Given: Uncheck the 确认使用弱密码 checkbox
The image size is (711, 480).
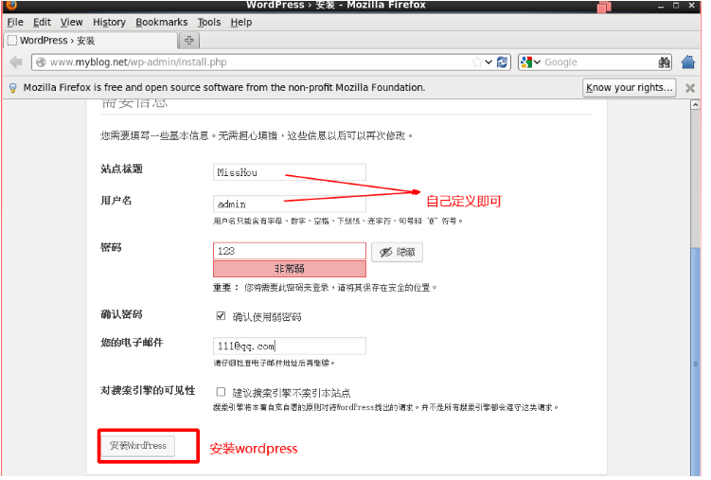Looking at the screenshot, I should coord(221,316).
